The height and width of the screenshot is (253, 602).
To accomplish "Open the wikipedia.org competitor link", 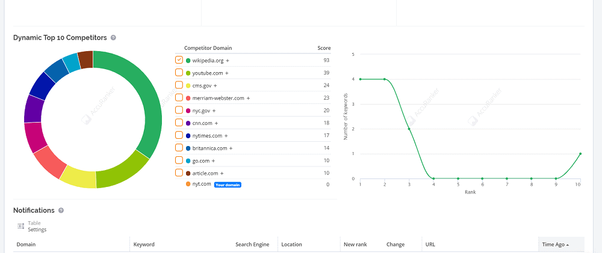I will 208,61.
